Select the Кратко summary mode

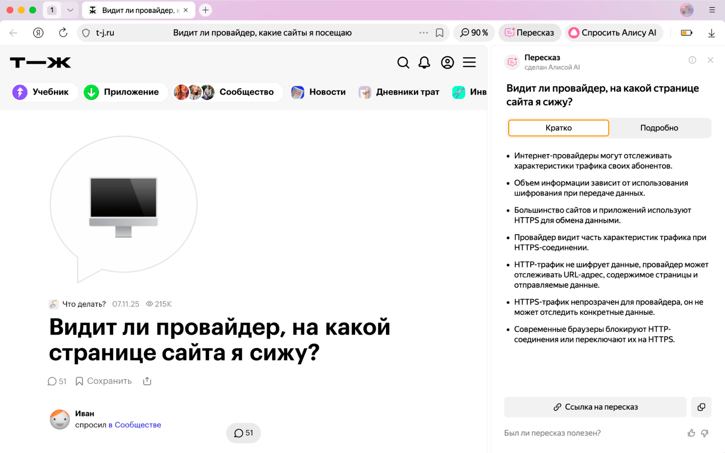[558, 128]
